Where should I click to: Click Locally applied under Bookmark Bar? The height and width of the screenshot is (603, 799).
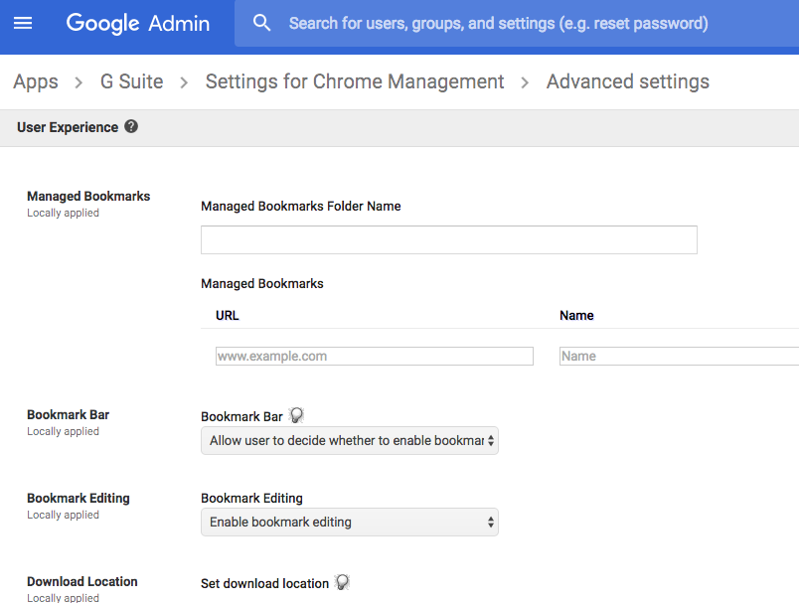pyautogui.click(x=64, y=431)
